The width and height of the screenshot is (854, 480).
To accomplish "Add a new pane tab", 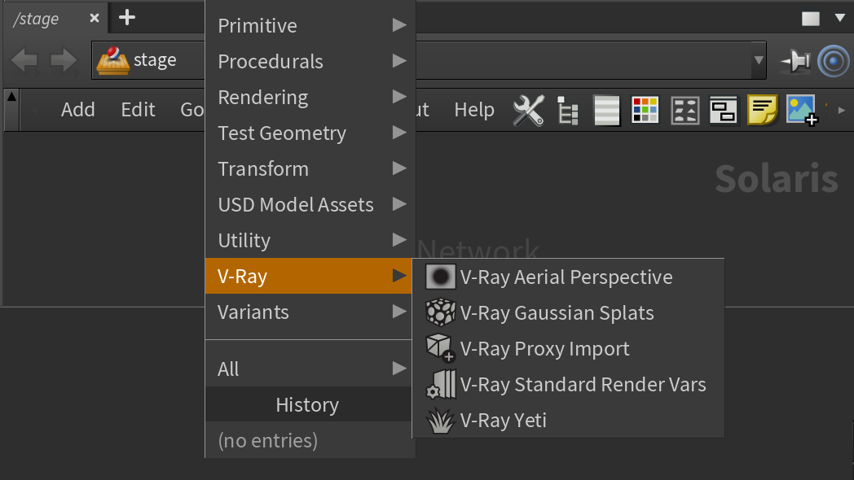I will (127, 17).
